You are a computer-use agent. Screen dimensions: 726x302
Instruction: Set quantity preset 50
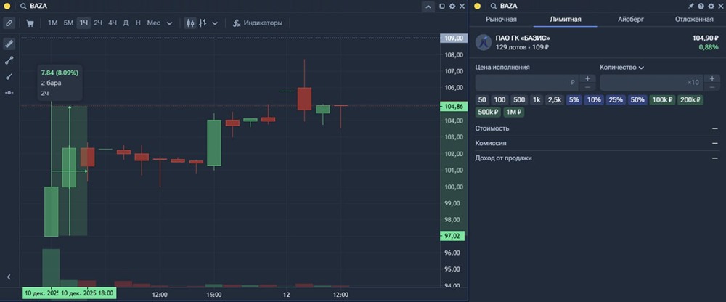tap(483, 99)
